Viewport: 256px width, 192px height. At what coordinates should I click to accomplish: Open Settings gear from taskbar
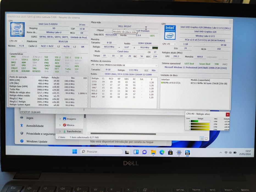tap(179, 153)
